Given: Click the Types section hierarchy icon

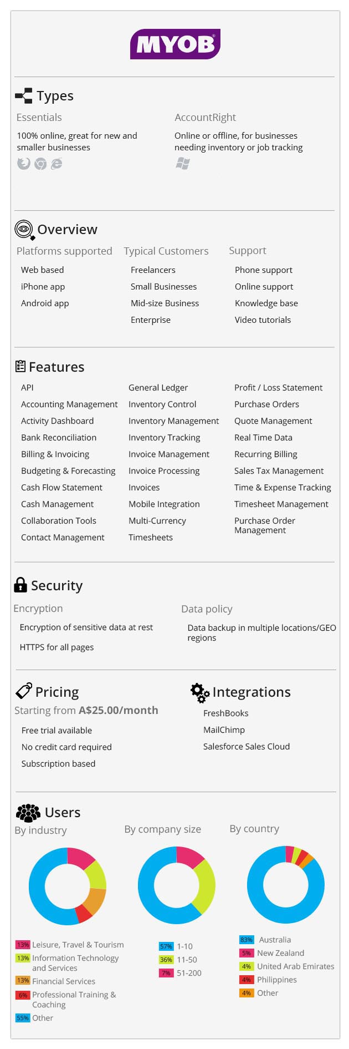Looking at the screenshot, I should click(x=24, y=96).
